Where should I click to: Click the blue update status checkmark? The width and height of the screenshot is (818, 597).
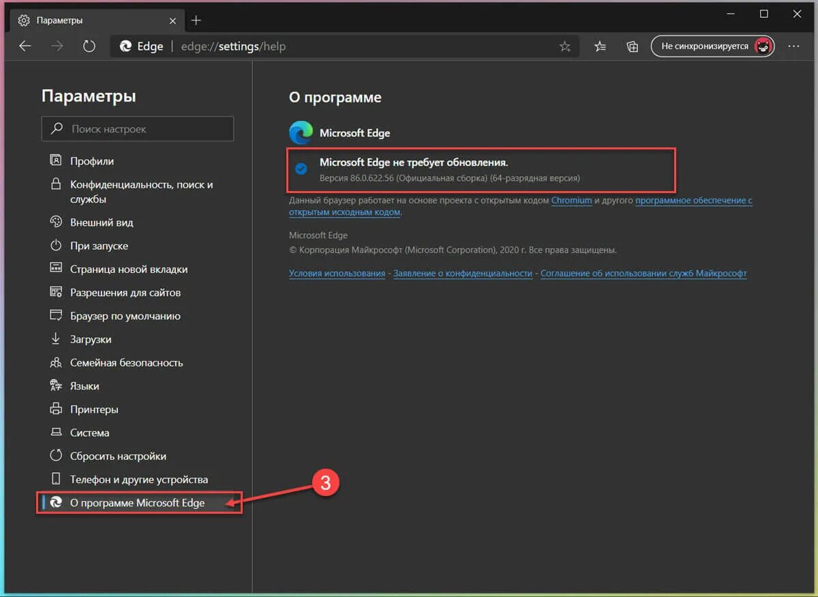click(301, 168)
